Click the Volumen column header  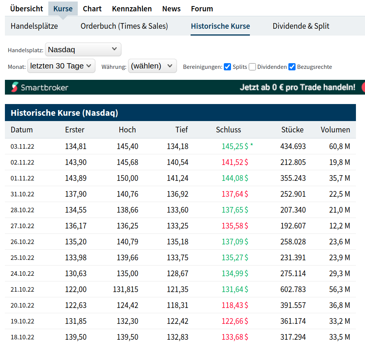[335, 130]
